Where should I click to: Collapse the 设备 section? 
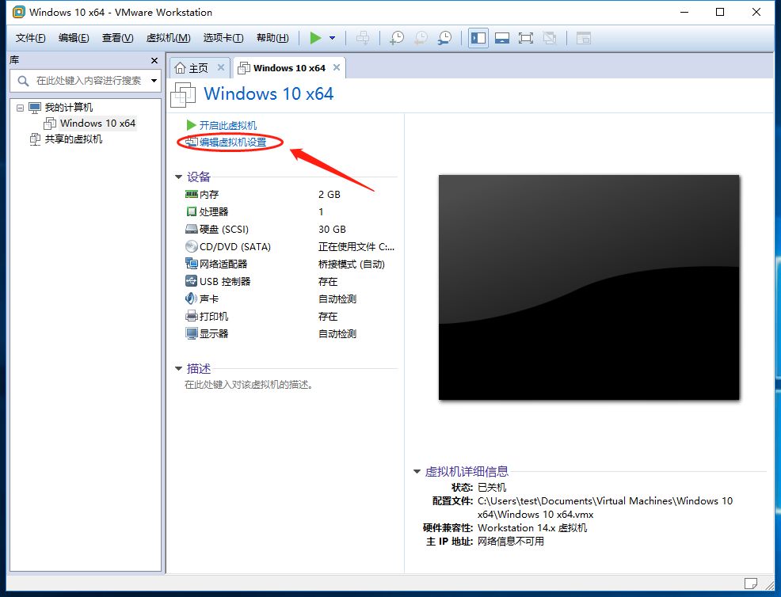[x=178, y=177]
